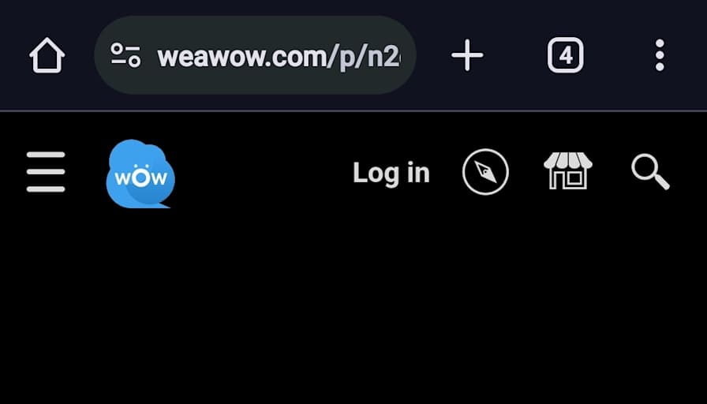This screenshot has width=707, height=404.
Task: Open site settings icon in address bar
Action: (125, 55)
